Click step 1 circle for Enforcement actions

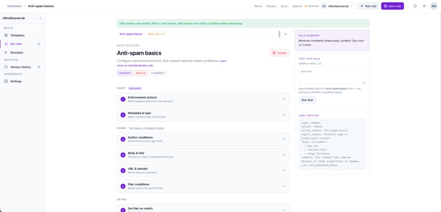123,99
